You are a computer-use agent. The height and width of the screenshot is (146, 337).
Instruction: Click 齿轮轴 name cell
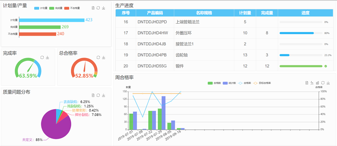pos(182,55)
